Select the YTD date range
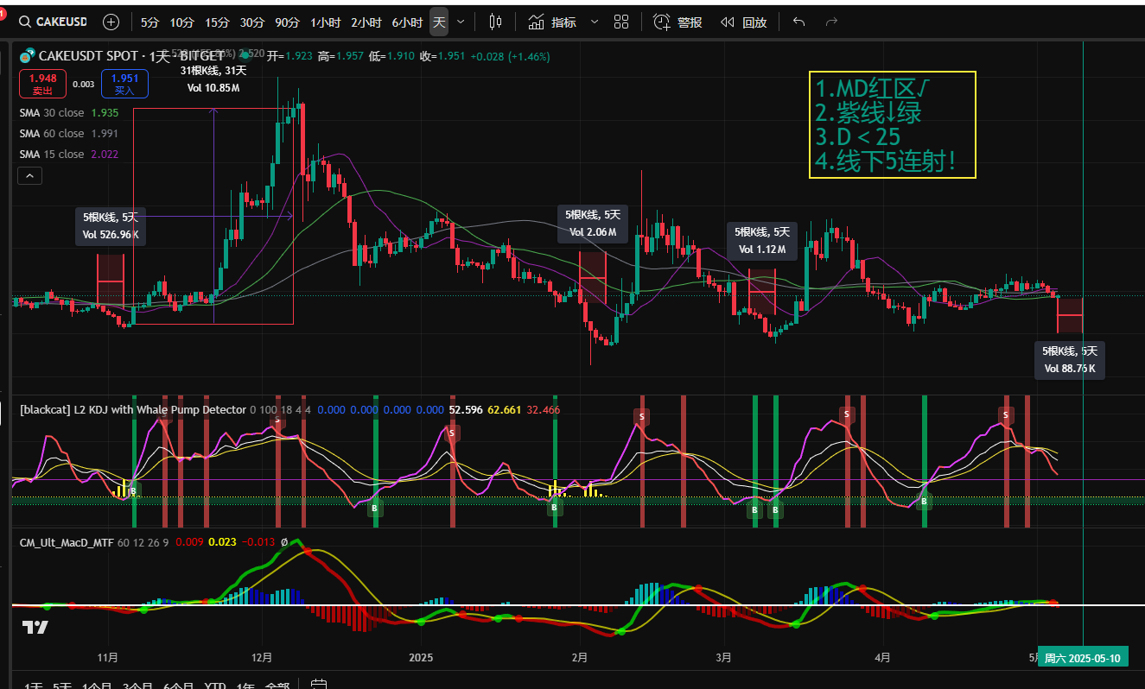 point(214,687)
